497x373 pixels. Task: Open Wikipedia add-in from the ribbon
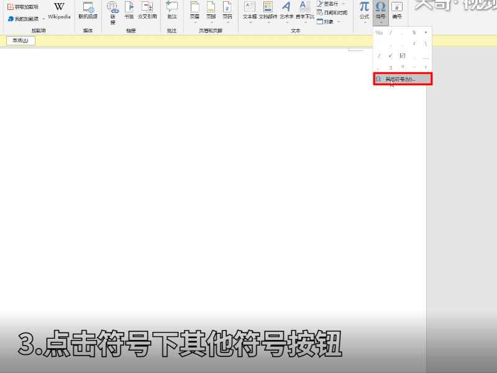coord(58,11)
